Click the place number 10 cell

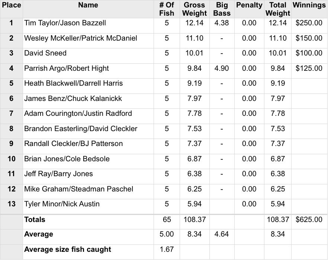coord(12,159)
